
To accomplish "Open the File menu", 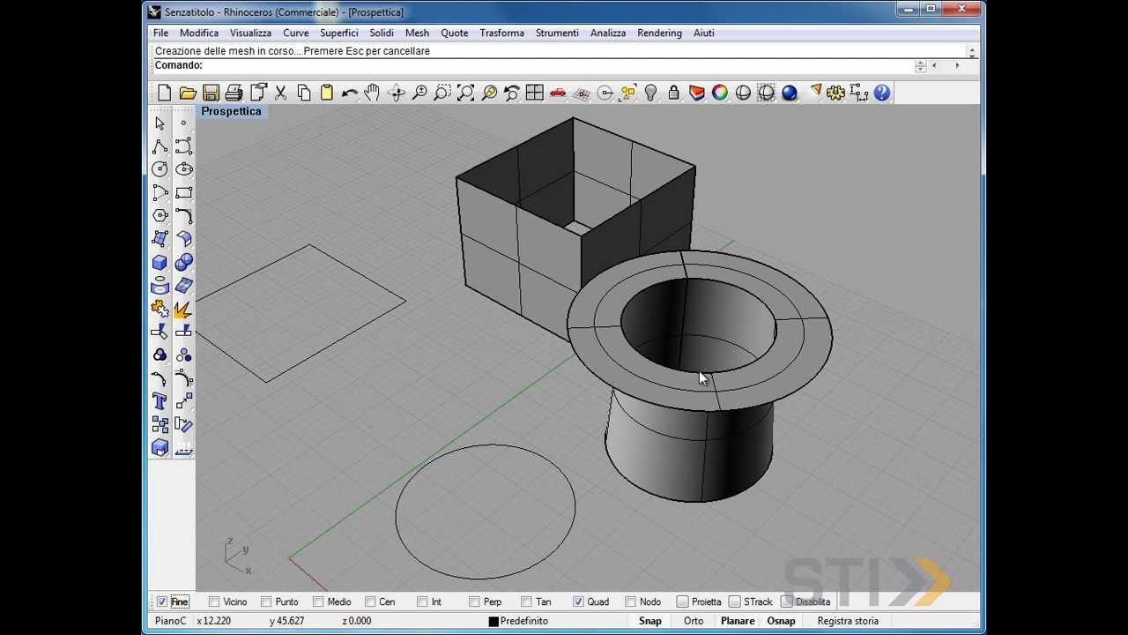I will click(161, 33).
